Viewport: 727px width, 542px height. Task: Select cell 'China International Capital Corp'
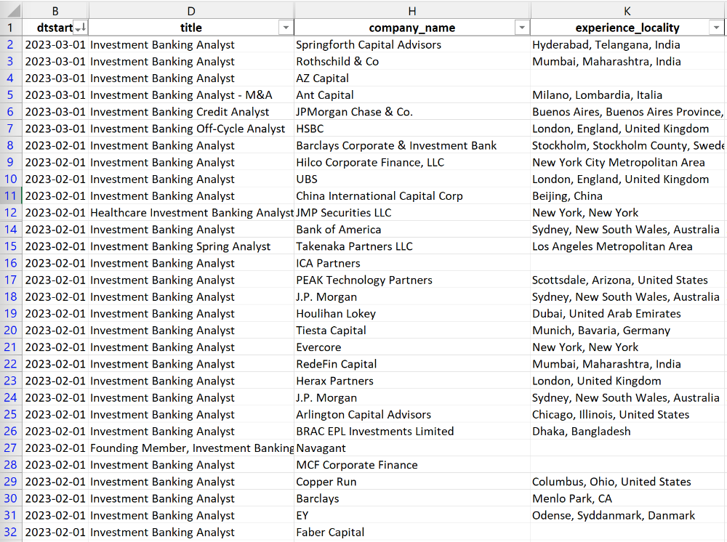pyautogui.click(x=411, y=196)
